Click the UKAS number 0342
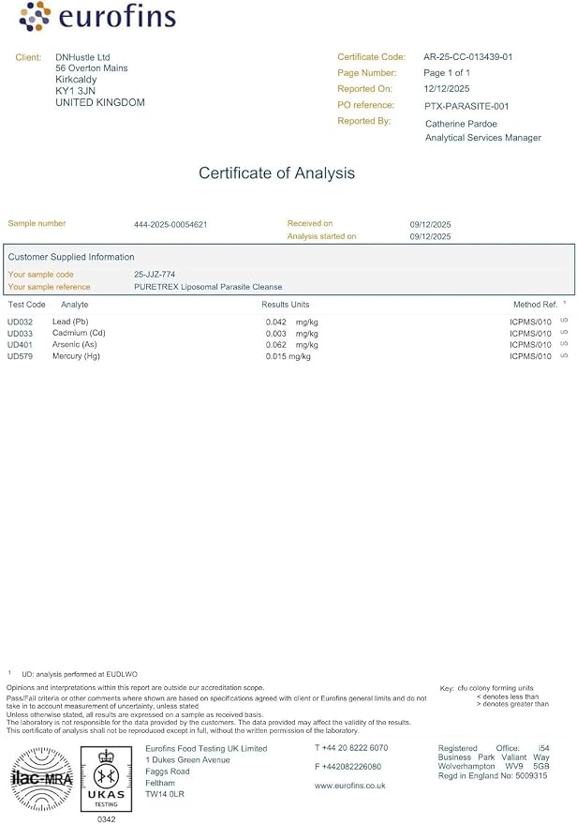This screenshot has height=824, width=577. pyautogui.click(x=106, y=818)
